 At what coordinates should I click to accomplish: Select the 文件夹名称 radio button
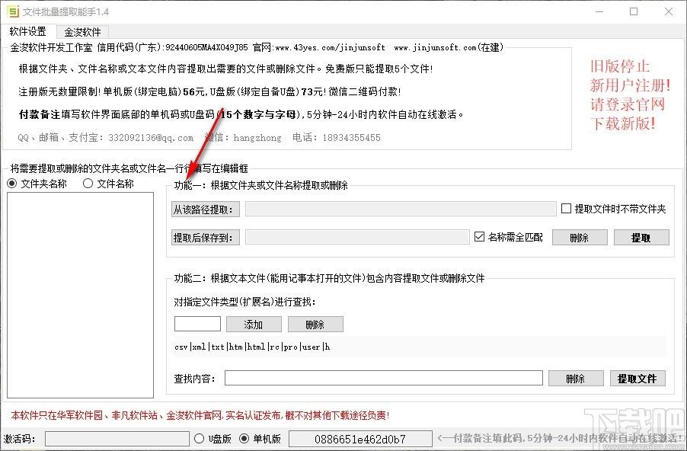37,184
